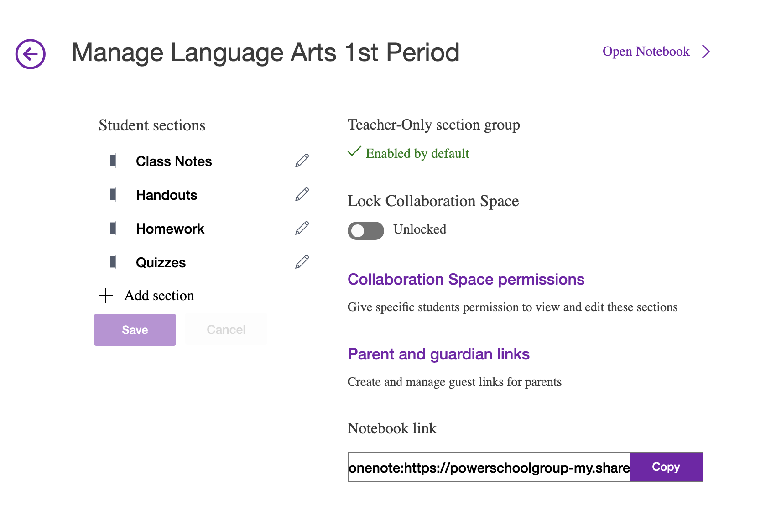Select the Quizzes section name
This screenshot has height=530, width=771.
point(161,263)
